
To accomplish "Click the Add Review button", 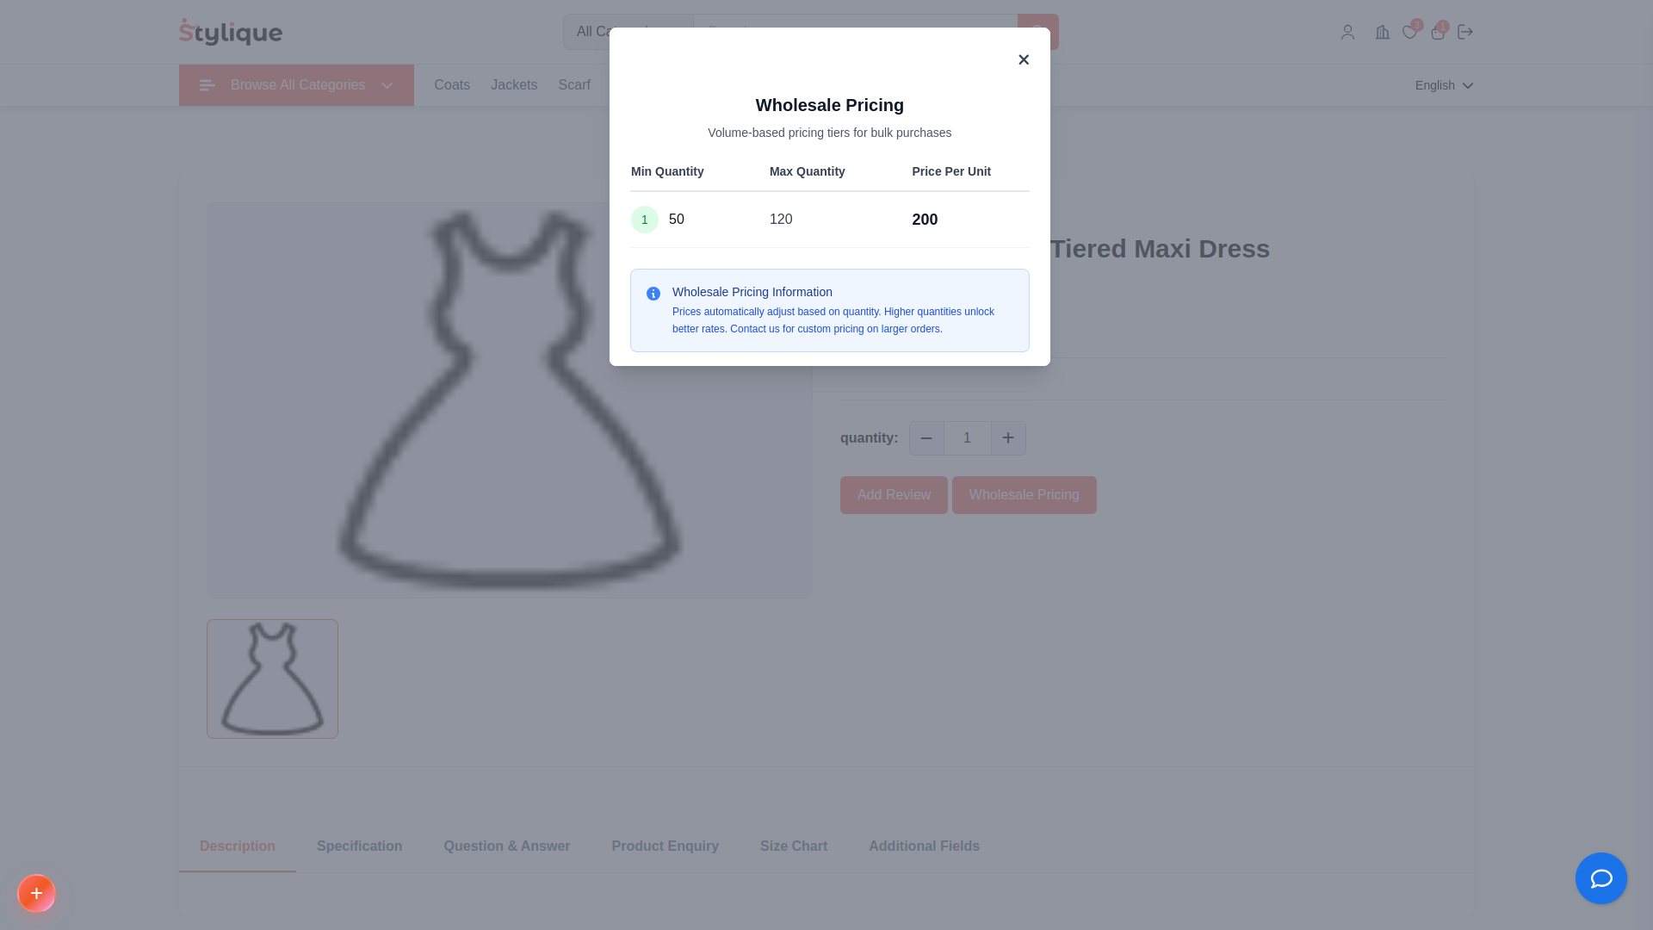I will (894, 495).
